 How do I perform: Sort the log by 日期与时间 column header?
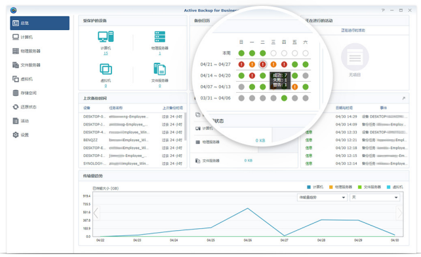344,108
